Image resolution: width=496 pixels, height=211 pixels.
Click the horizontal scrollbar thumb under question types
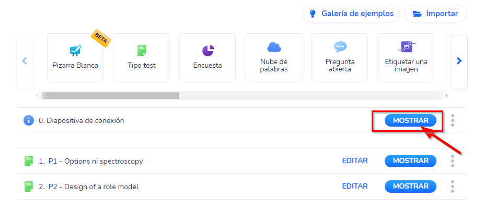click(110, 95)
